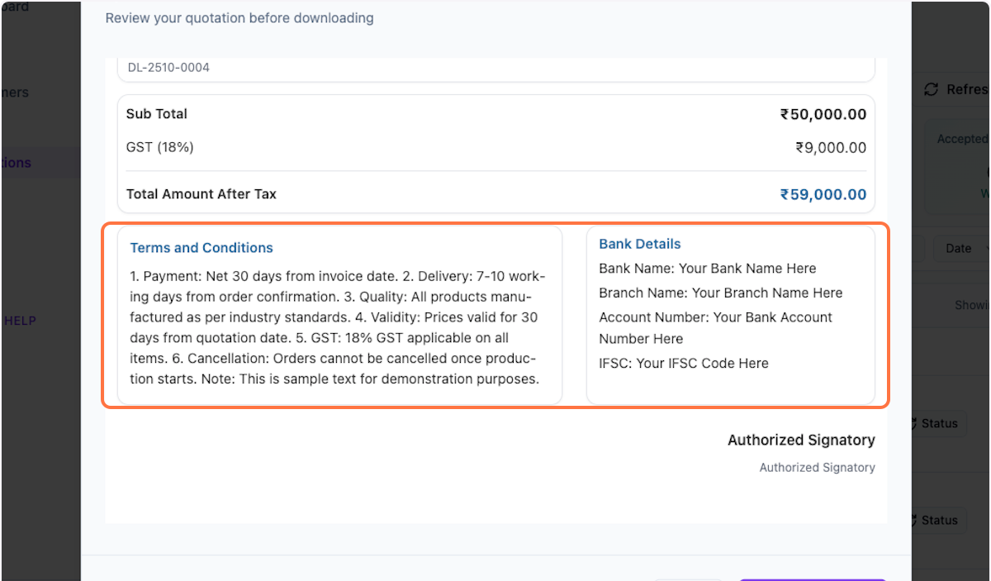The image size is (991, 581).
Task: Click the bold Authorized Signatory heading
Action: coord(800,441)
